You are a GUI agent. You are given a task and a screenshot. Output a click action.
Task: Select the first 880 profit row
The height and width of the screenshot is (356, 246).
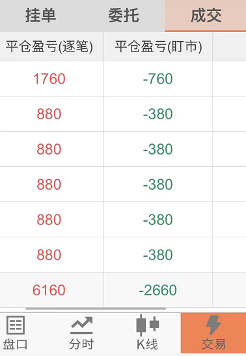(x=123, y=113)
